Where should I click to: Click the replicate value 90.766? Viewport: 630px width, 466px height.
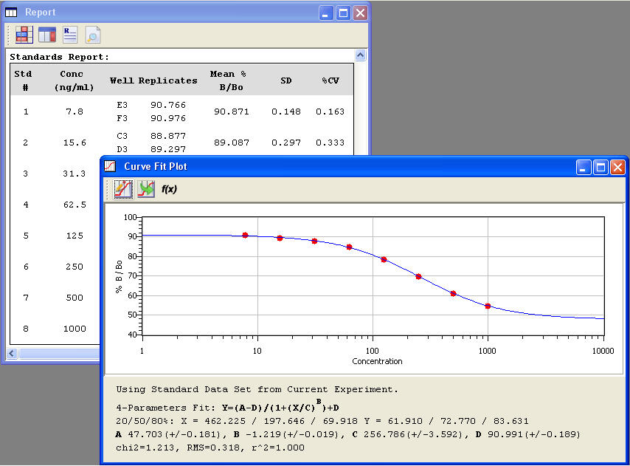click(168, 106)
